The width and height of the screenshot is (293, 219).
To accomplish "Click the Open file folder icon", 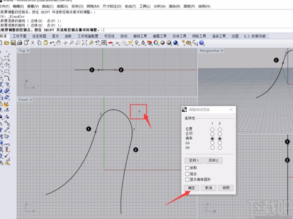I will pos(7,43).
